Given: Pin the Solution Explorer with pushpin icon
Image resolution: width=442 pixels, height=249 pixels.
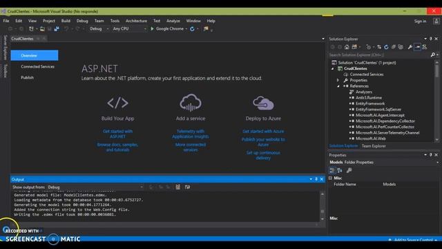Looking at the screenshot, I should click(x=431, y=39).
